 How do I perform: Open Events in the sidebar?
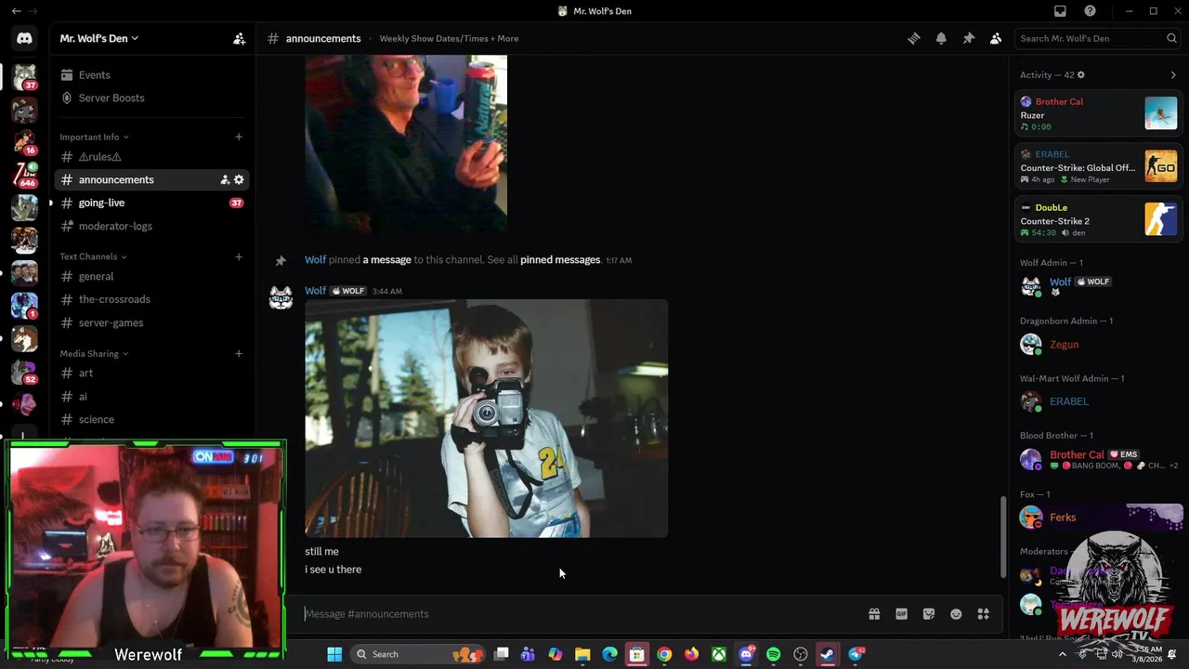click(152, 74)
